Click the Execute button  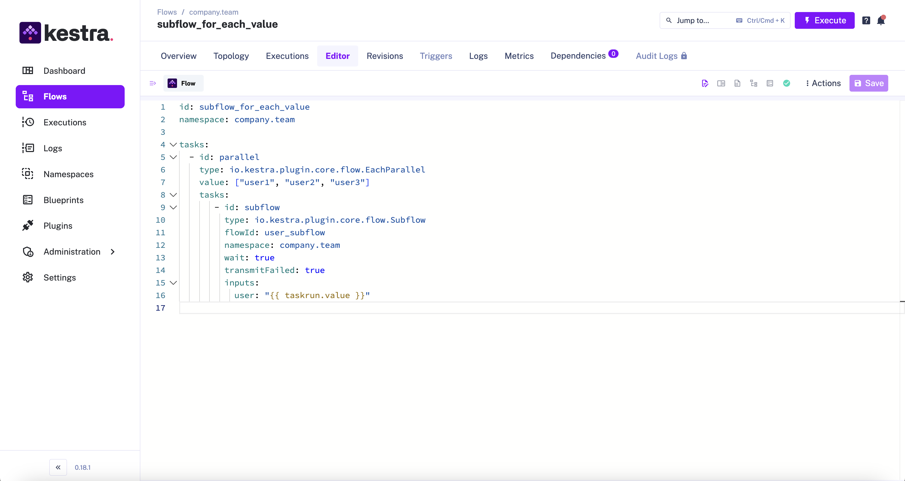(x=824, y=20)
